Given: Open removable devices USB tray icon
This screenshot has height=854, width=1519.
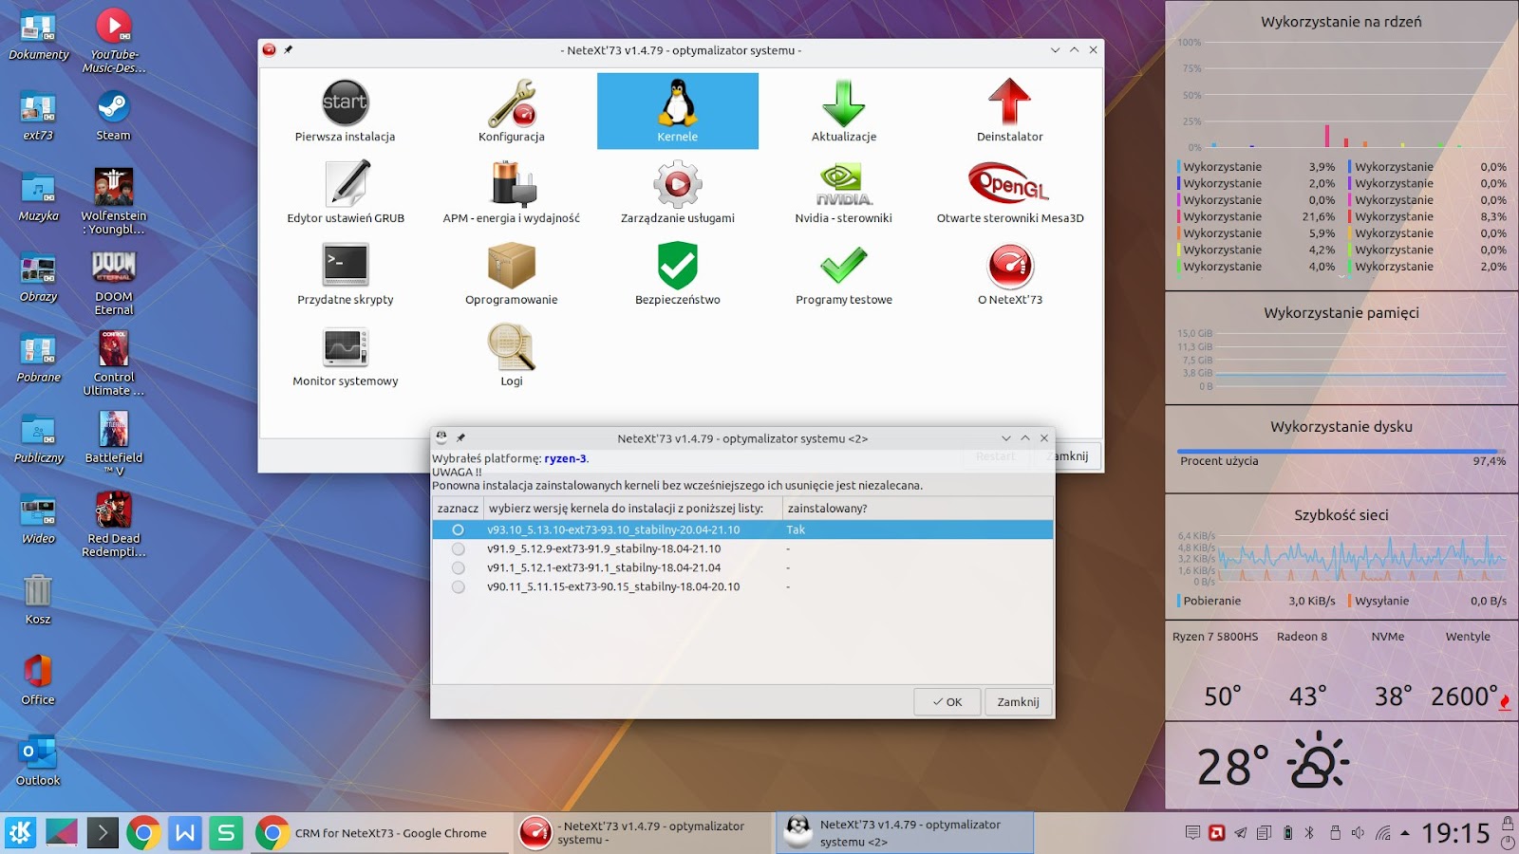Looking at the screenshot, I should click(1335, 833).
